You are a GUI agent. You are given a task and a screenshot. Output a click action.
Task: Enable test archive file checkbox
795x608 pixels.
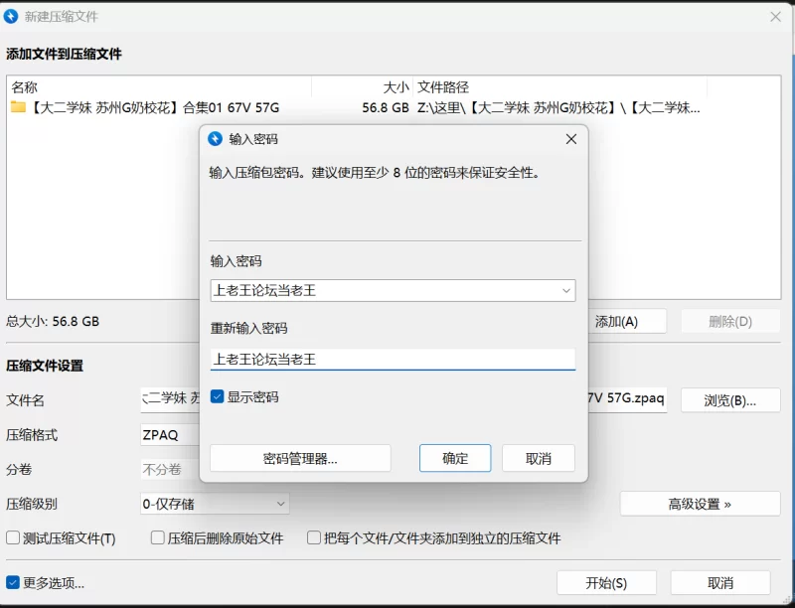(x=13, y=537)
